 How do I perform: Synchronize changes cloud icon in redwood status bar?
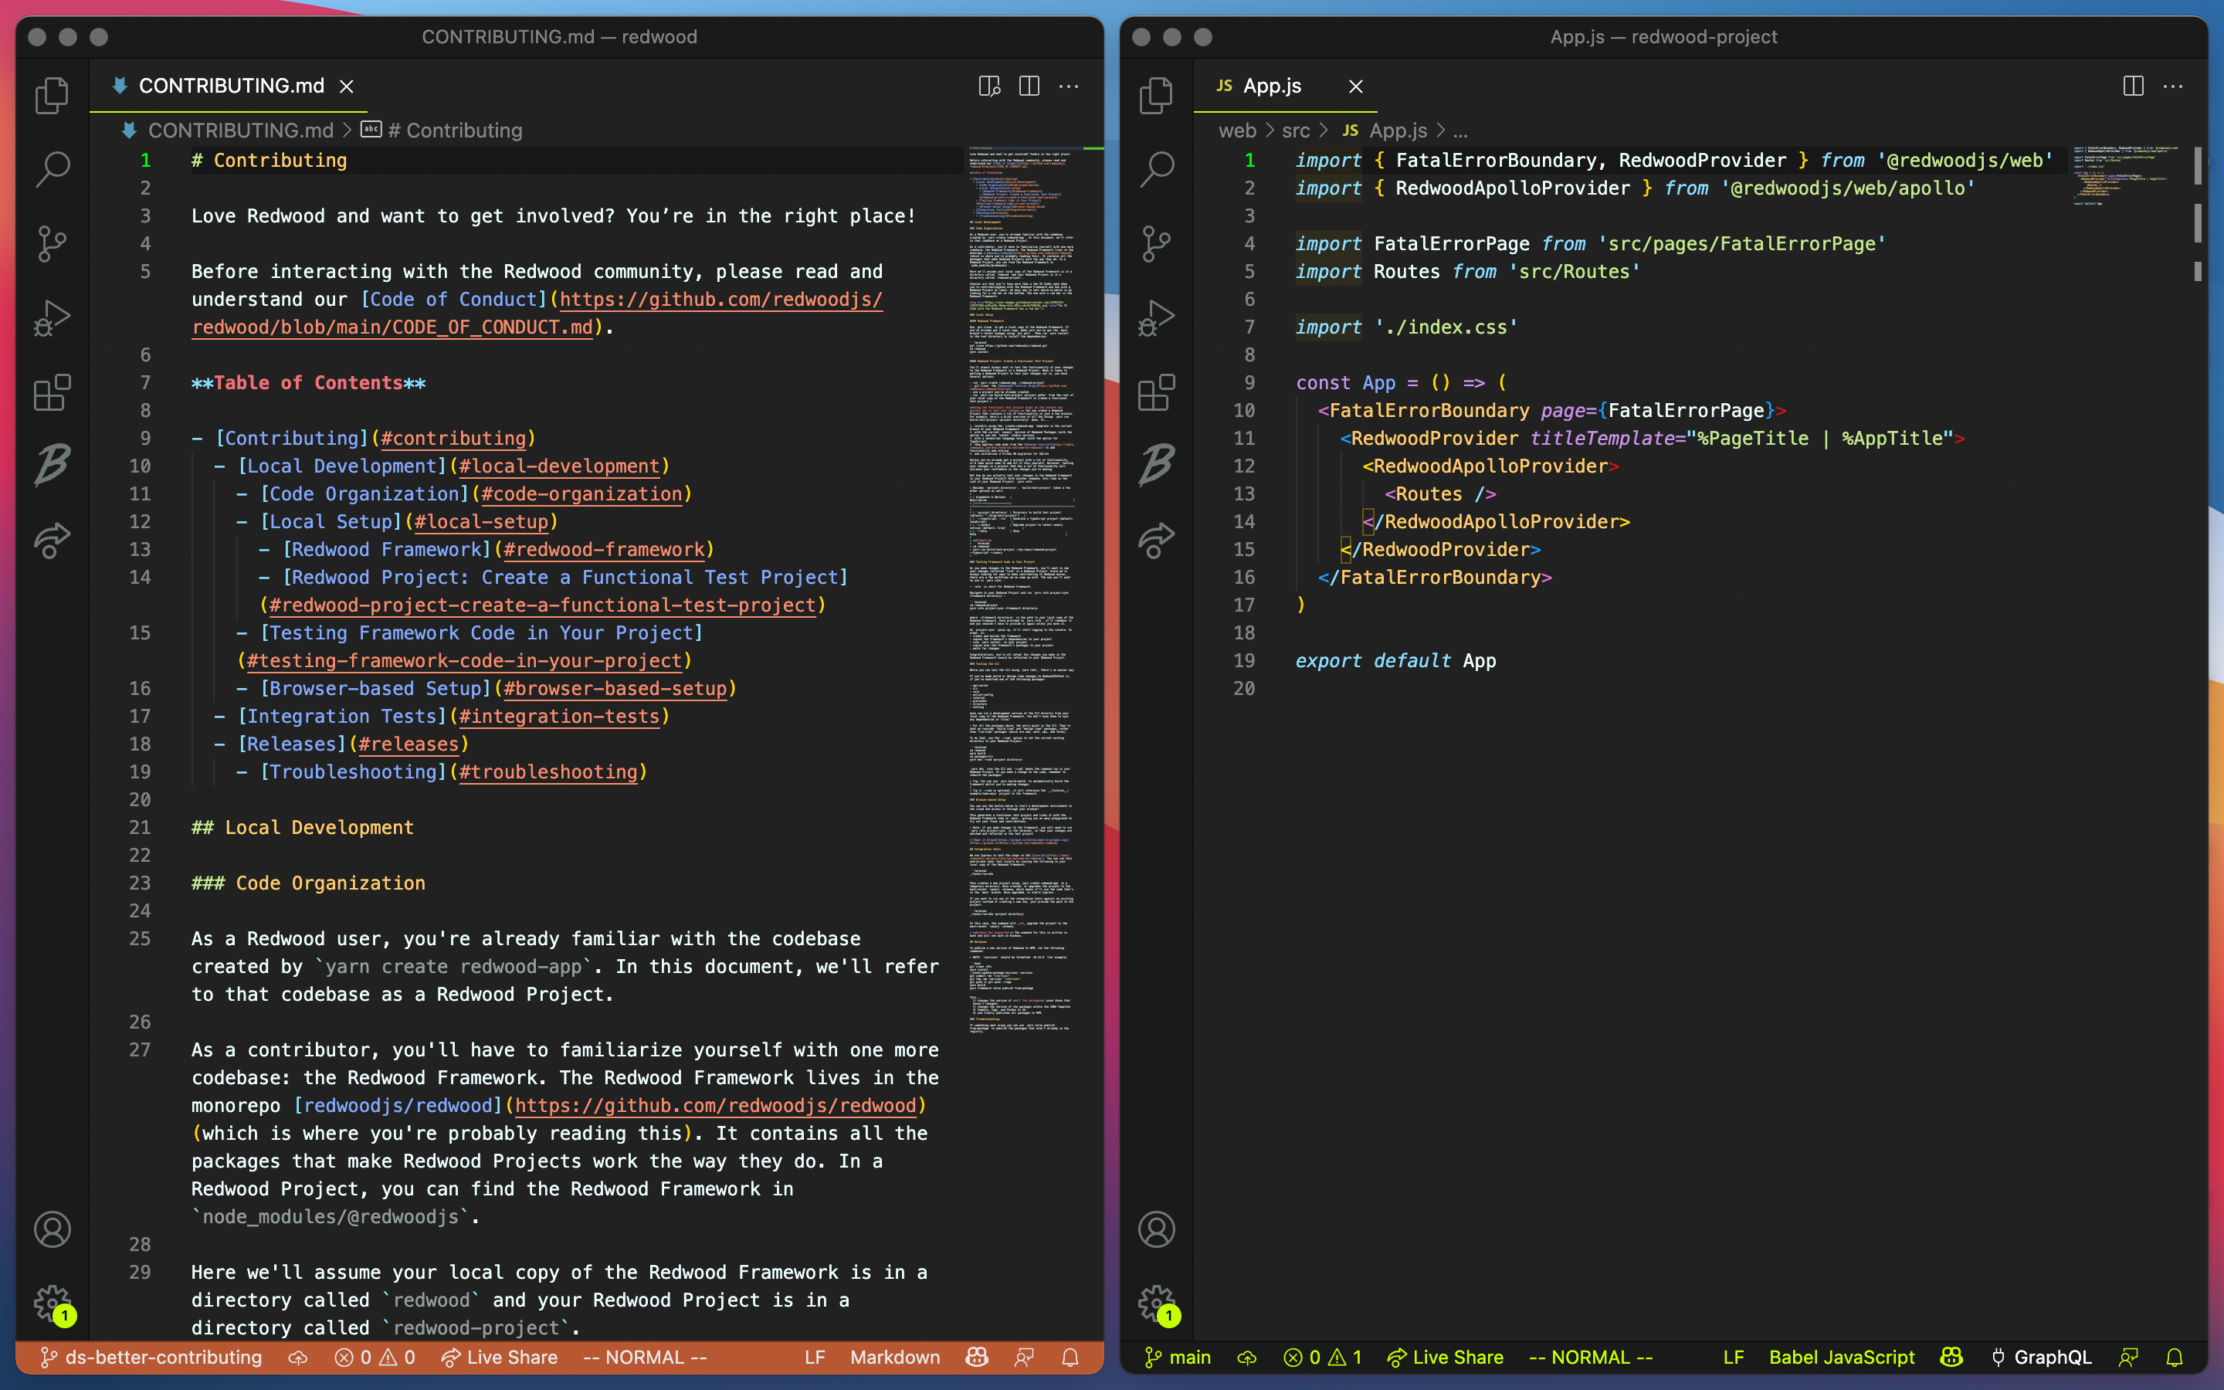[x=298, y=1358]
